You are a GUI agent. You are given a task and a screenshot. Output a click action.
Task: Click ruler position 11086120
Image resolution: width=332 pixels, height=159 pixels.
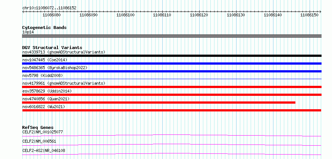coord(199,15)
